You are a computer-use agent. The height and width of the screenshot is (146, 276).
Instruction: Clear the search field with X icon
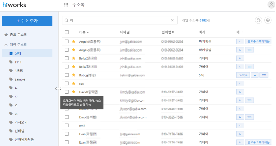point(172,20)
